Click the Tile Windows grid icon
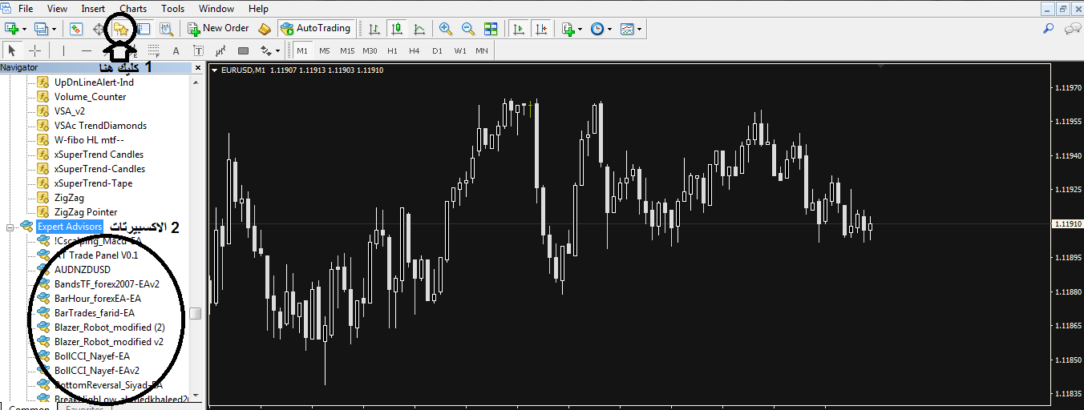 [x=491, y=29]
